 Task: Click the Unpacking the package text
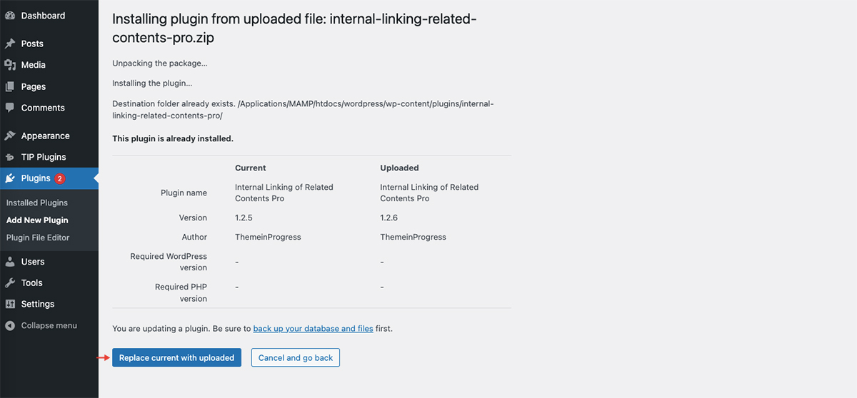(160, 63)
